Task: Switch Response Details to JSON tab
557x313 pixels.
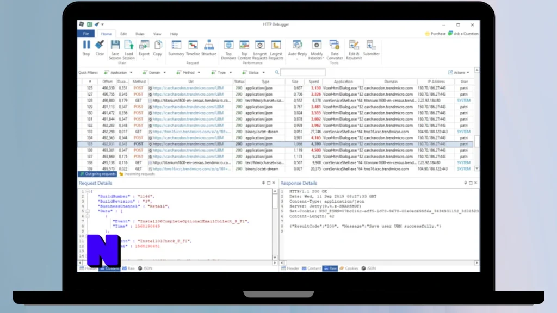Action: (x=369, y=268)
